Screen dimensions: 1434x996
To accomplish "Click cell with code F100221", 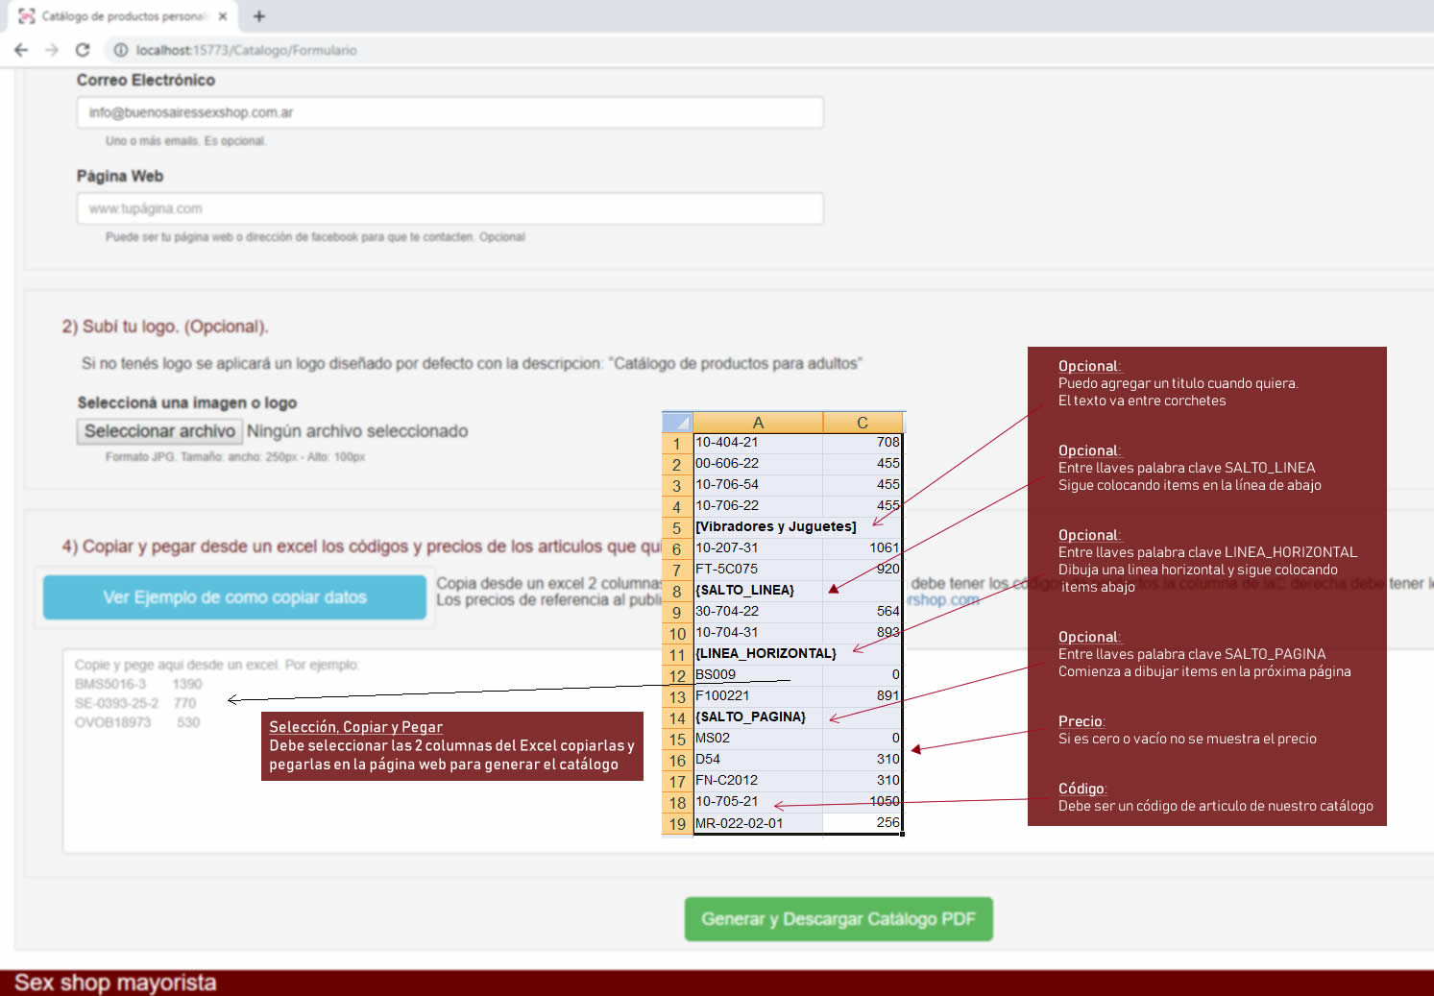I will [758, 695].
